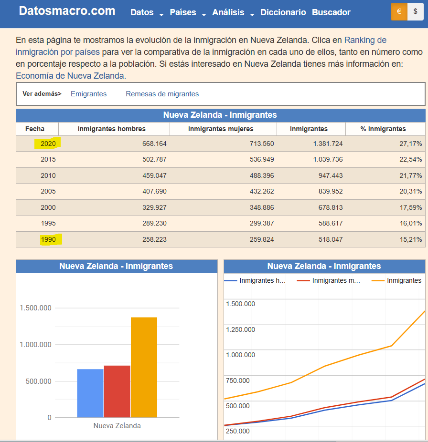Open the Buscador search page

coord(331,12)
